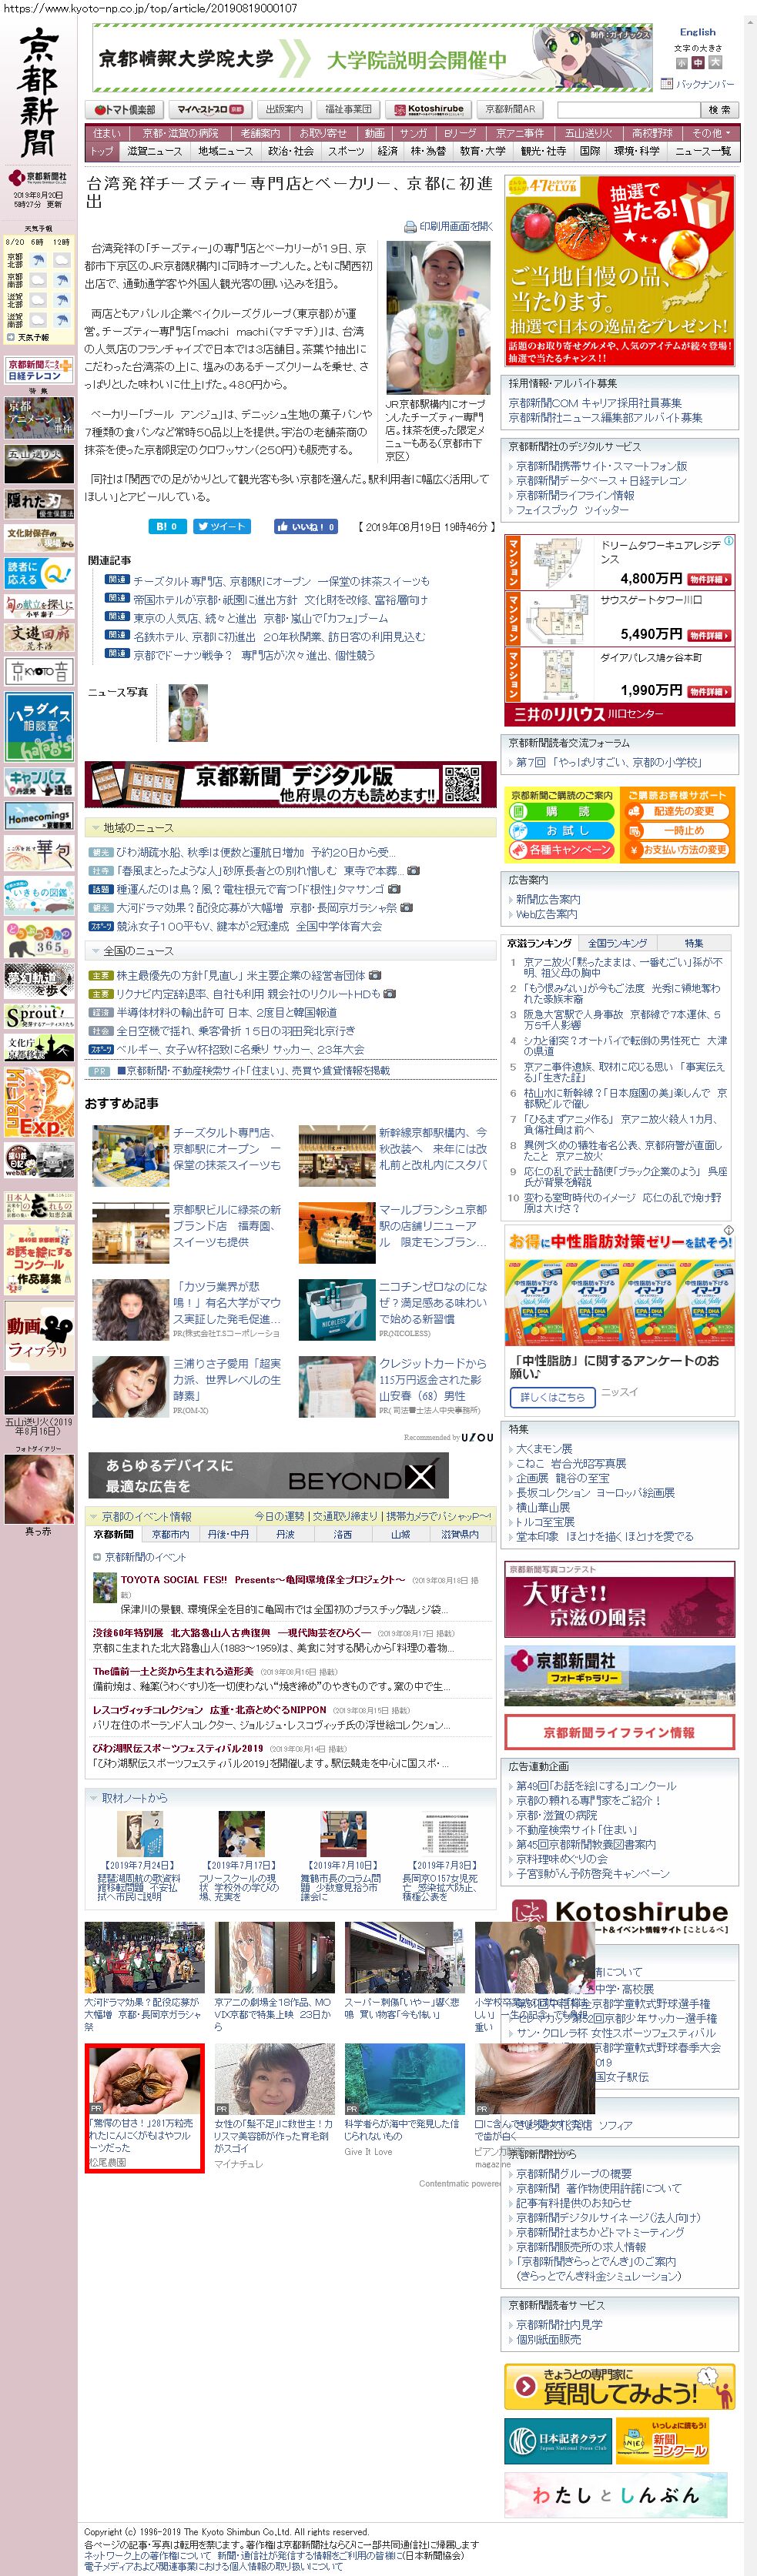This screenshot has width=757, height=2576.
Task: Click the 配達先の変更 button
Action: click(x=676, y=811)
